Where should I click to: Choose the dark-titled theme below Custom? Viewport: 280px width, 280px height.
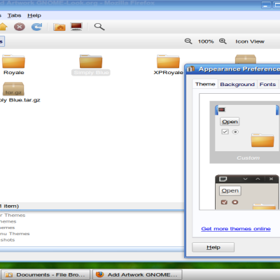tap(247, 192)
